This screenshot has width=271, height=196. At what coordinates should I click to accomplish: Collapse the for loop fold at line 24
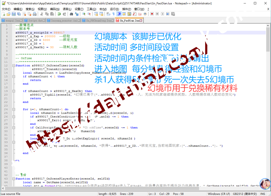point(13,109)
